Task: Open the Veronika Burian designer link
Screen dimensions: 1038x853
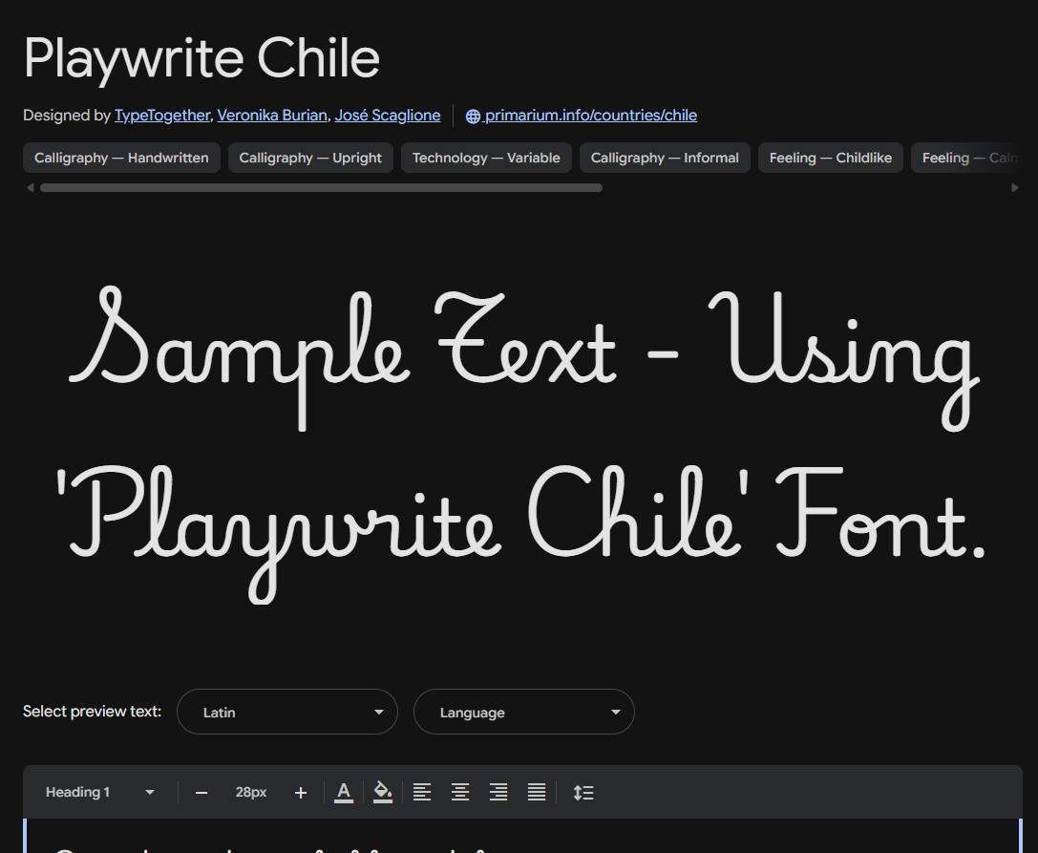Action: tap(272, 116)
